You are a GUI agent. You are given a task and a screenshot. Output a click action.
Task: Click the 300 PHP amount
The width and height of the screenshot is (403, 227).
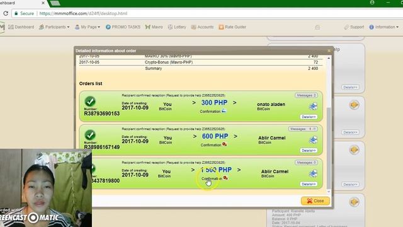point(214,103)
